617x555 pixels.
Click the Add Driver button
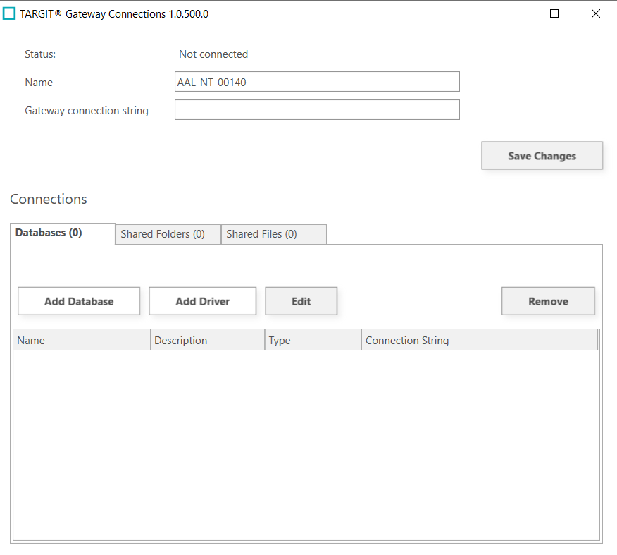coord(202,301)
